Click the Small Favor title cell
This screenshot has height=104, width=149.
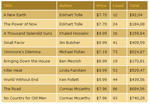[29, 42]
